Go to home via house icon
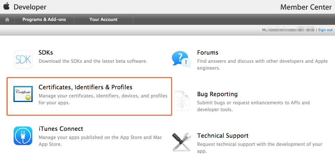 click(x=7, y=19)
